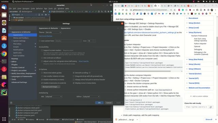218x123 pixels.
Task: Open Setup (Docker) wiki sidebar link
Action: (194, 23)
